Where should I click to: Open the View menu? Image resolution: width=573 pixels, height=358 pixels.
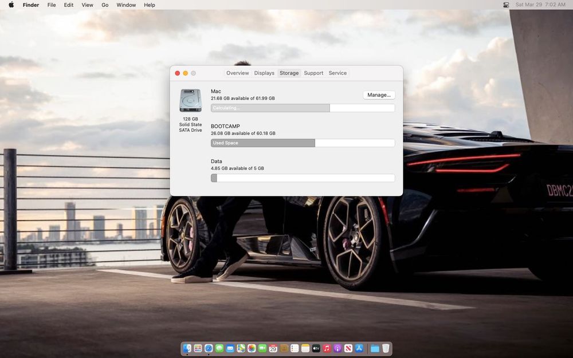point(87,5)
